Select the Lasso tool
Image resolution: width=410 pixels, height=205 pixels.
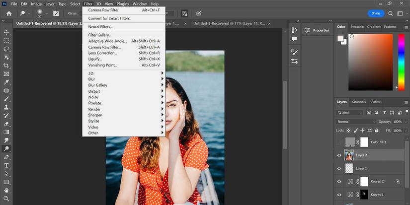tap(6, 49)
